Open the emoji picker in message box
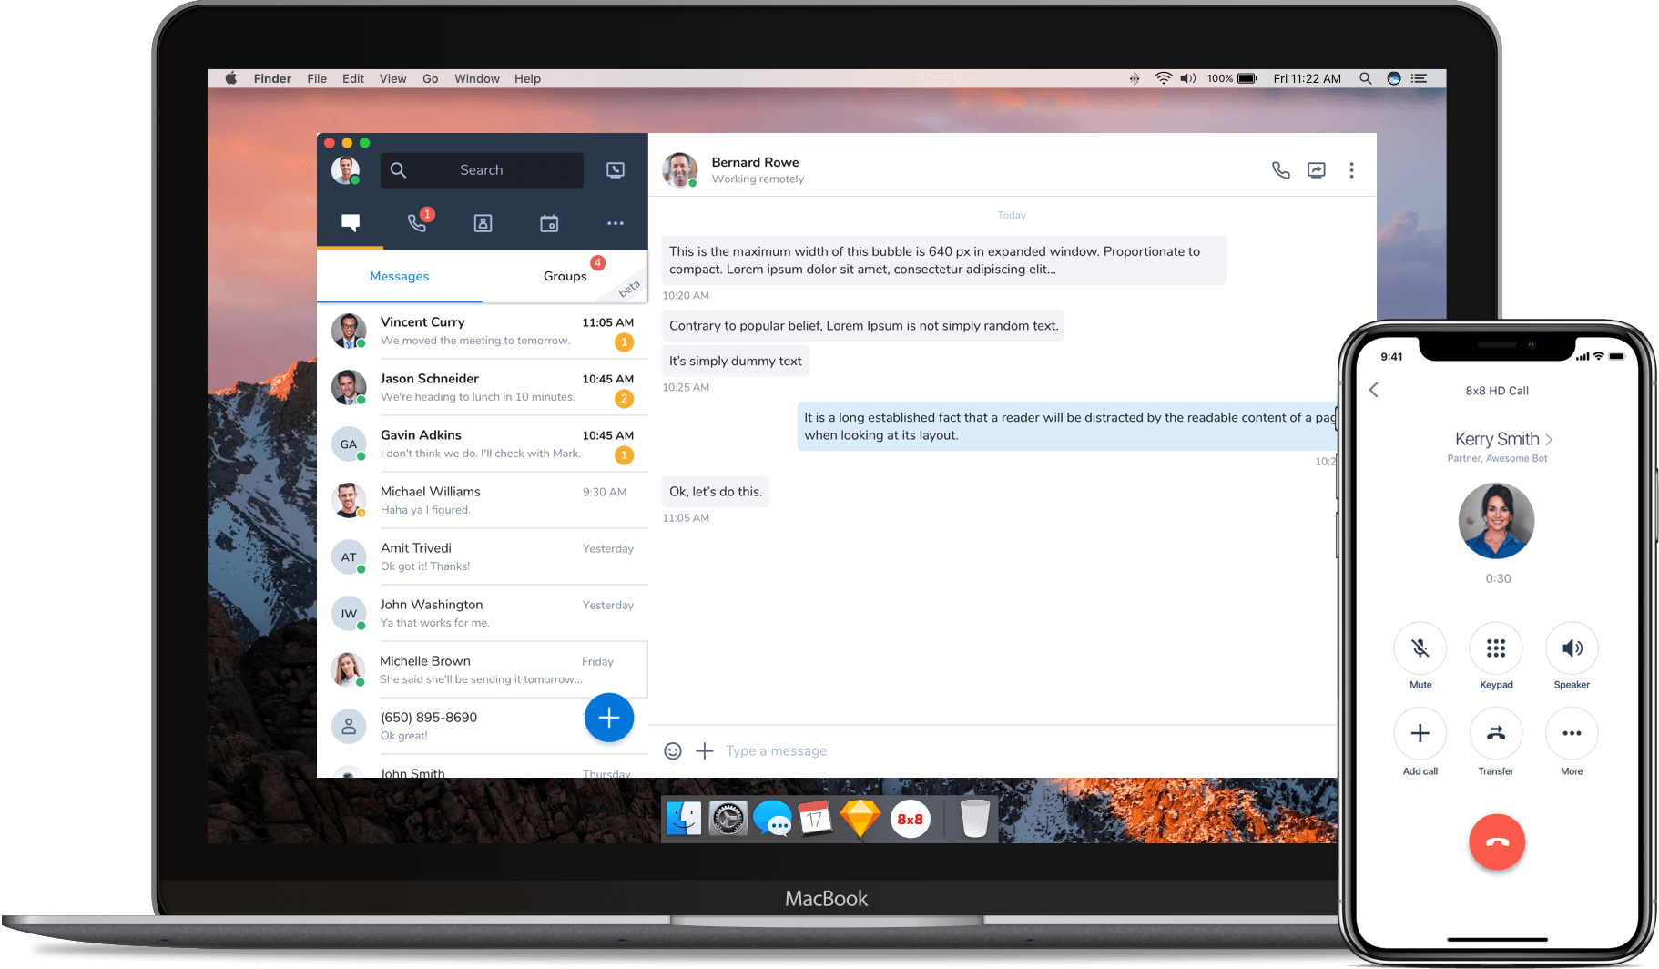This screenshot has width=1659, height=969. pyautogui.click(x=673, y=750)
